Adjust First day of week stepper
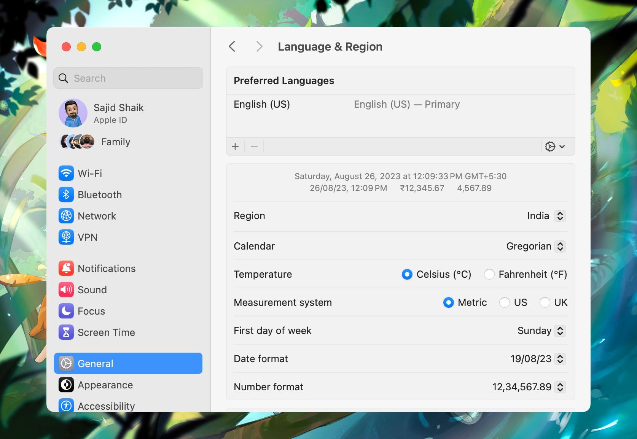Screen dimensions: 637x439 coord(560,331)
